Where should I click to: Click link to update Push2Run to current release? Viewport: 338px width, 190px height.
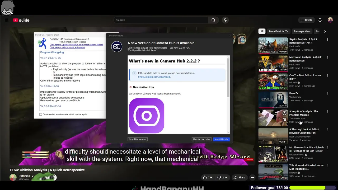coord(76,45)
